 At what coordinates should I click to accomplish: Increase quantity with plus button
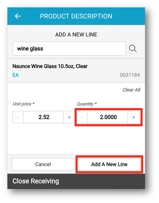[134, 117]
